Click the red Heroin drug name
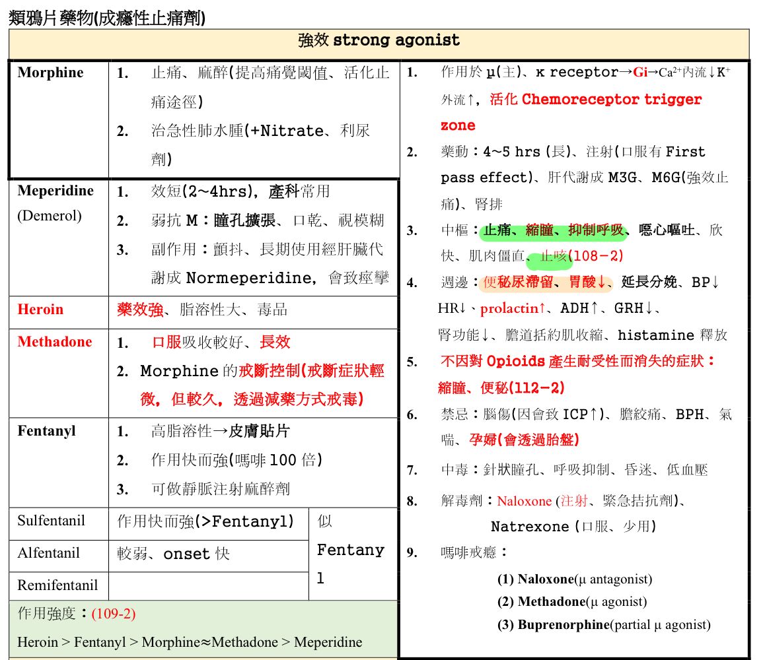This screenshot has height=660, width=765. click(x=41, y=310)
